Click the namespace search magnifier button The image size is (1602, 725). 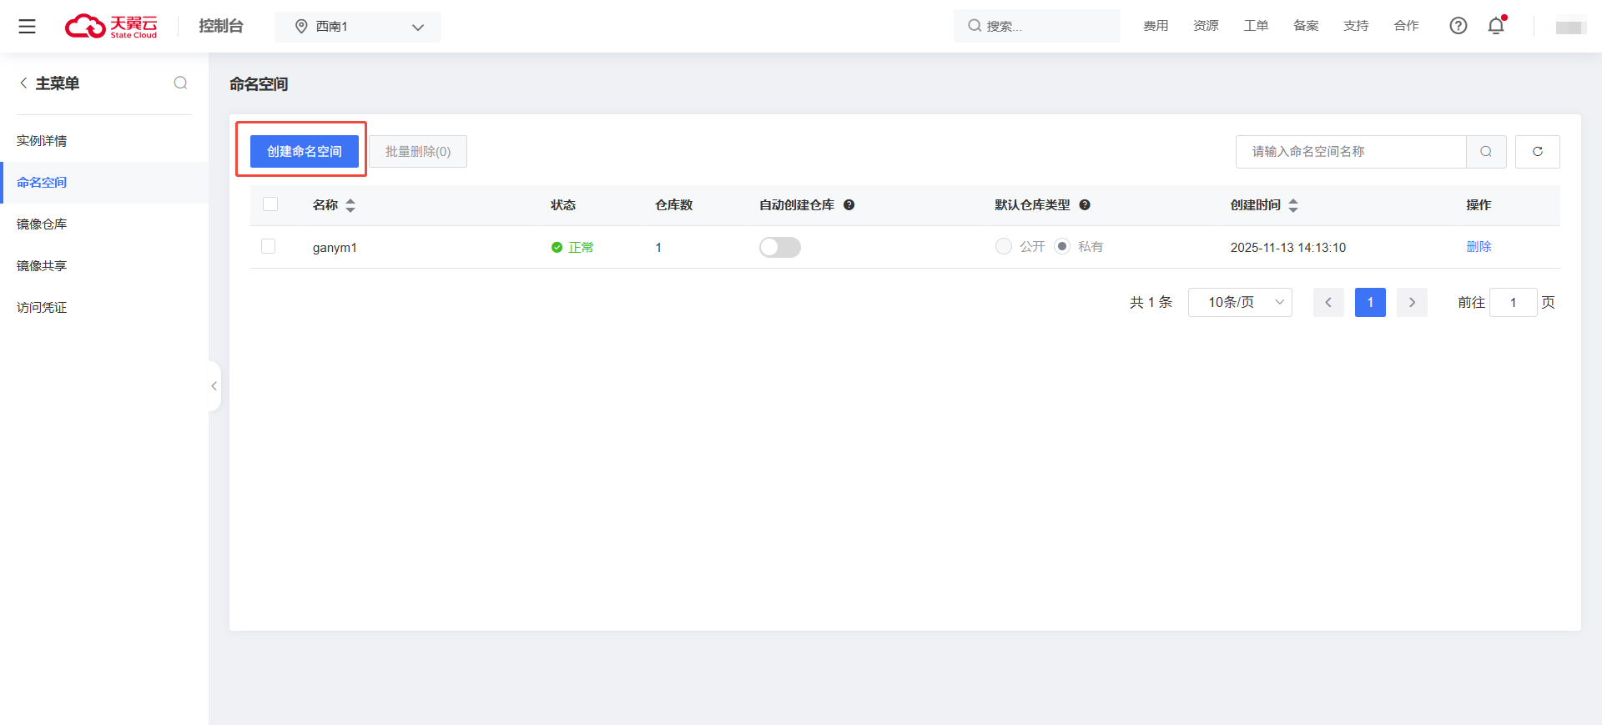coord(1486,152)
